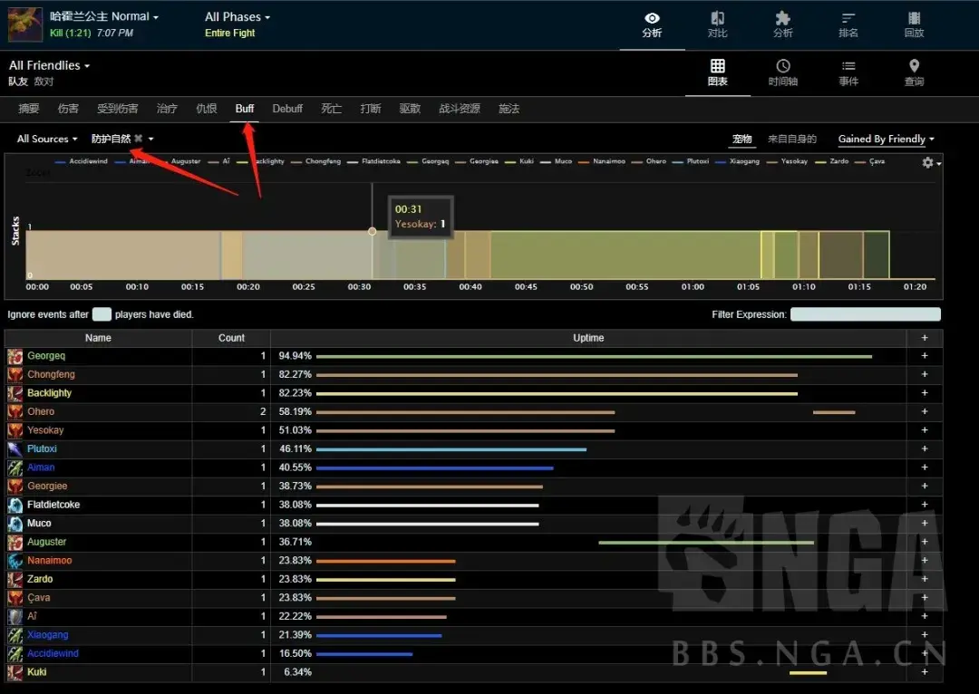
Task: Expand the All Phases dropdown
Action: click(x=237, y=17)
